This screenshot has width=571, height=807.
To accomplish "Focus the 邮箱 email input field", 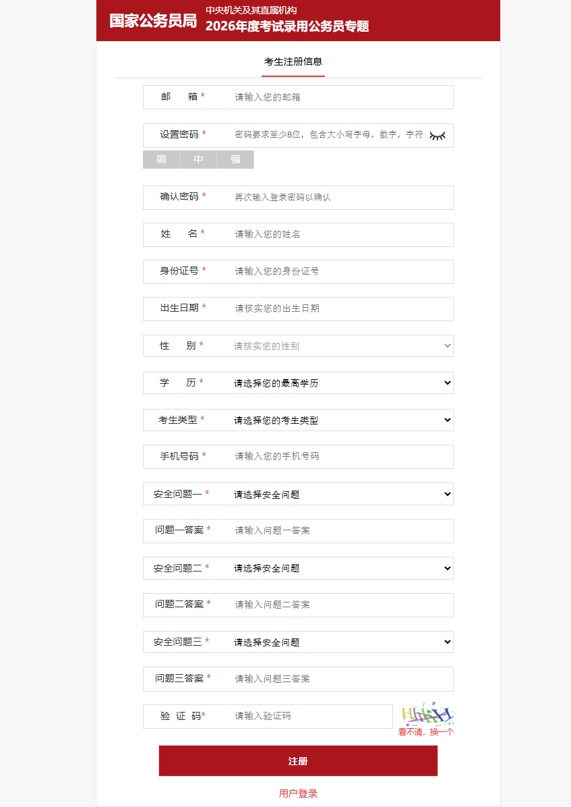I will click(x=340, y=97).
